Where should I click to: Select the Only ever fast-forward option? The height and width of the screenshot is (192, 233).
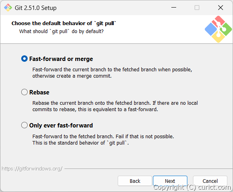(24, 125)
